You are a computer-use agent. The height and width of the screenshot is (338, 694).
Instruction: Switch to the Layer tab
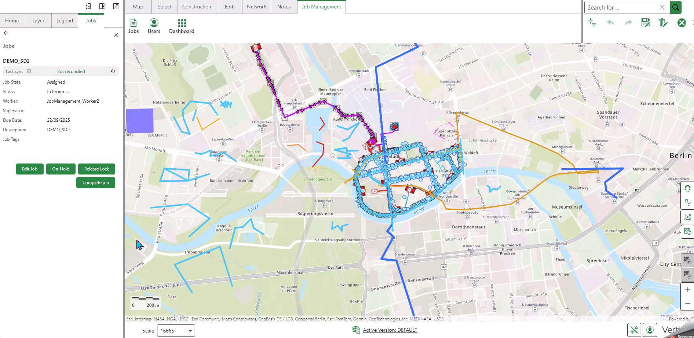38,21
